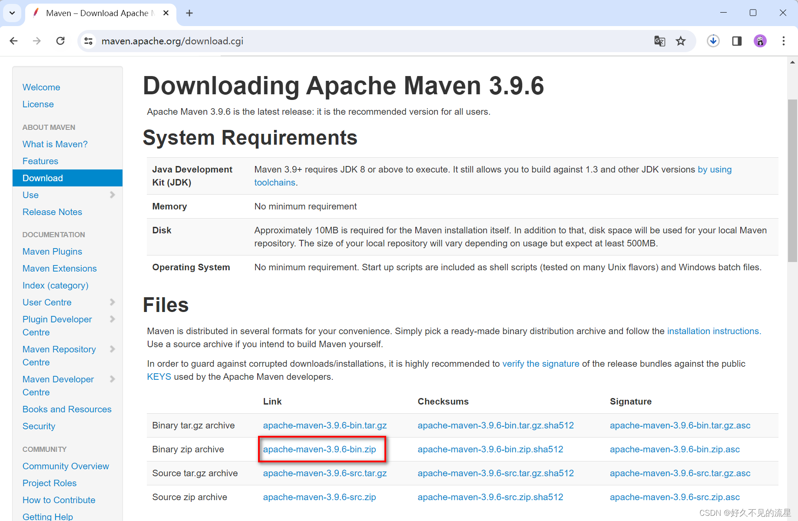Image resolution: width=798 pixels, height=521 pixels.
Task: Follow the installation instructions link
Action: pos(714,331)
